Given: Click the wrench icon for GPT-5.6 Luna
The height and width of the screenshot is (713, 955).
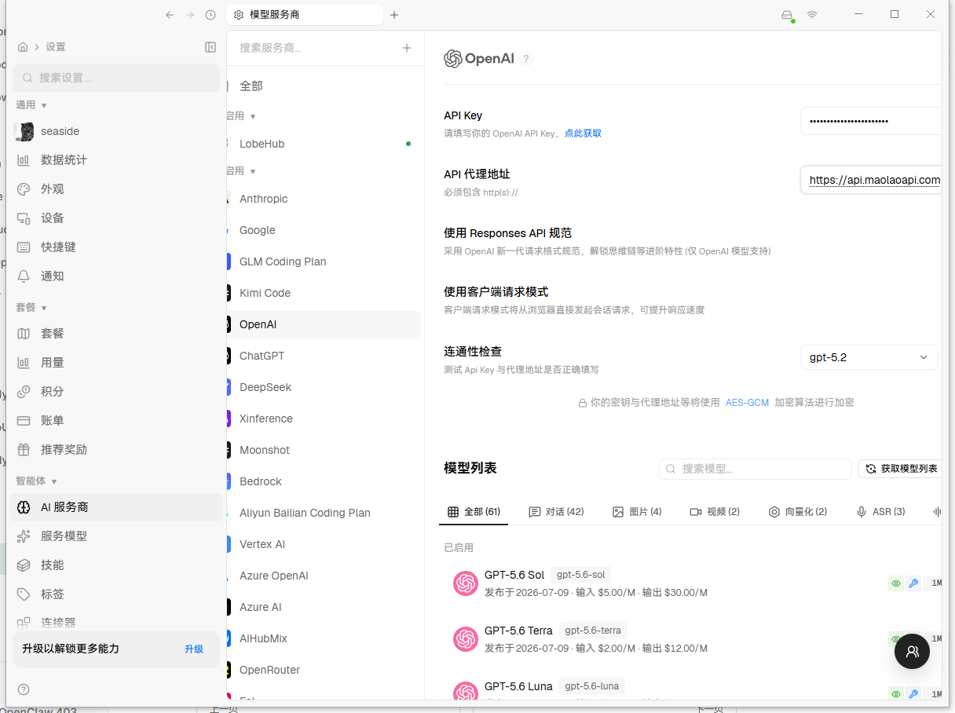Looking at the screenshot, I should (913, 693).
